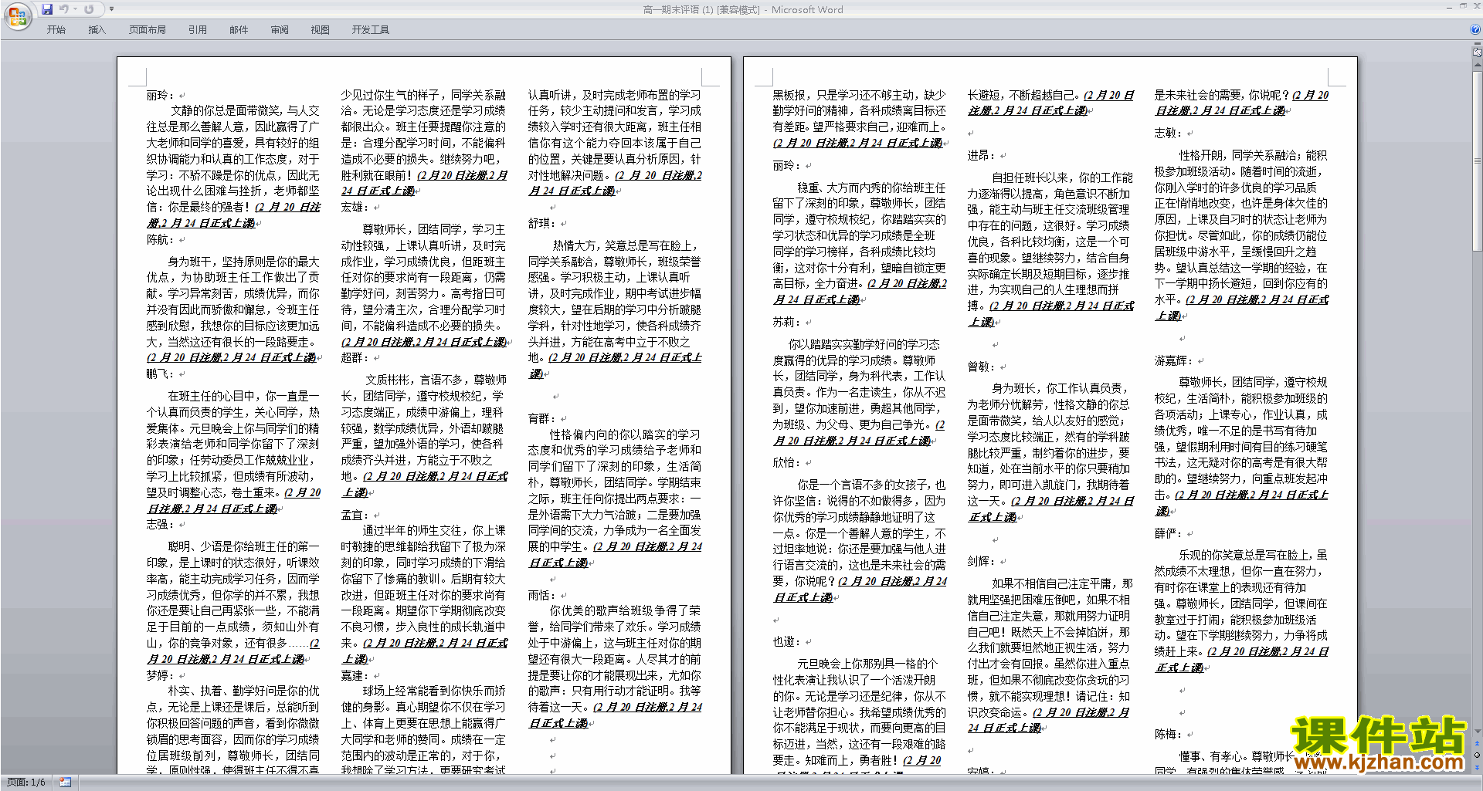Open the Select Browse Object button

1477,755
